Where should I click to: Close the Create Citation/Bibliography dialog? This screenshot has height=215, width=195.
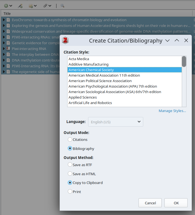186,40
